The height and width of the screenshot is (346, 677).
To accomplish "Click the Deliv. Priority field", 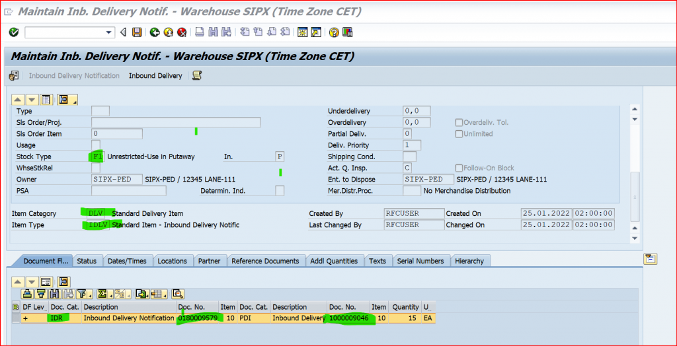I will (x=412, y=145).
